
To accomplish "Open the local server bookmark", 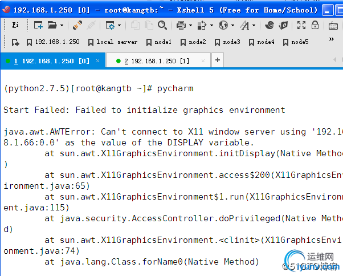I will coord(113,42).
